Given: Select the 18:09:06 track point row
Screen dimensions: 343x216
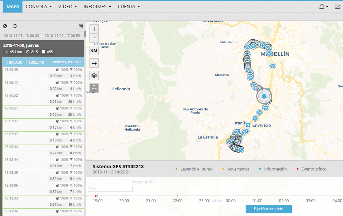Looking at the screenshot, I should tap(43, 189).
